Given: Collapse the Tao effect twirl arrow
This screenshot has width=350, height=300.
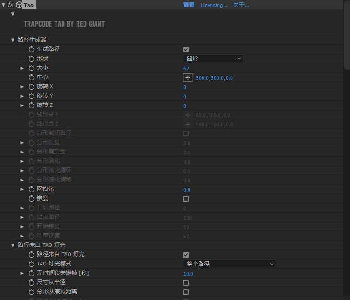Looking at the screenshot, I should point(3,5).
